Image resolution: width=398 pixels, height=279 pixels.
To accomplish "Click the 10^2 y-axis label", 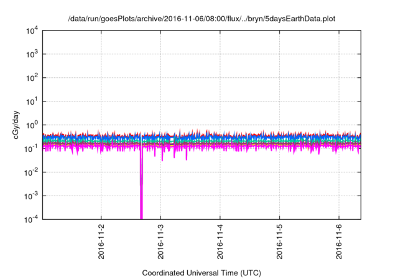I will (32, 78).
